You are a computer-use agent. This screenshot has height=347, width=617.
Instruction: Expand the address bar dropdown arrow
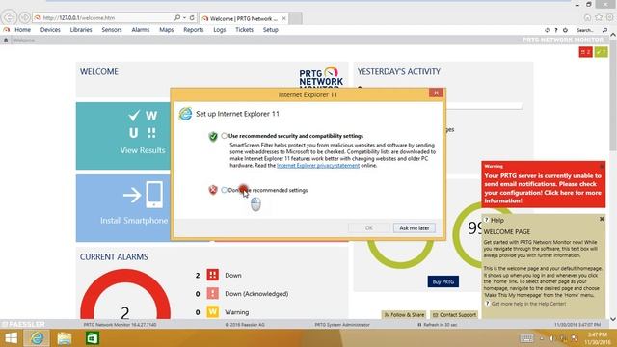(x=184, y=18)
